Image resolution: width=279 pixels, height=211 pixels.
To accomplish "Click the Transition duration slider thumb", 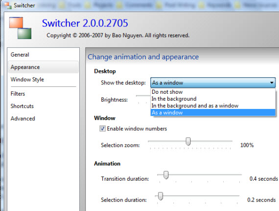I will click(166, 175).
